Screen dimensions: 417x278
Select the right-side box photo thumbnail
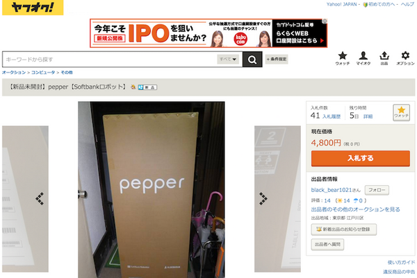click(277, 199)
